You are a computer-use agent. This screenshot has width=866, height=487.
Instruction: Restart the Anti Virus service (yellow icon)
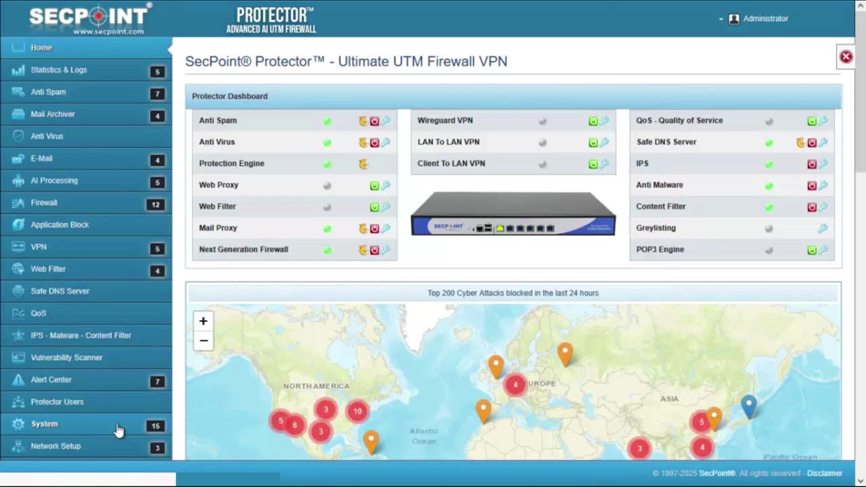coord(363,143)
